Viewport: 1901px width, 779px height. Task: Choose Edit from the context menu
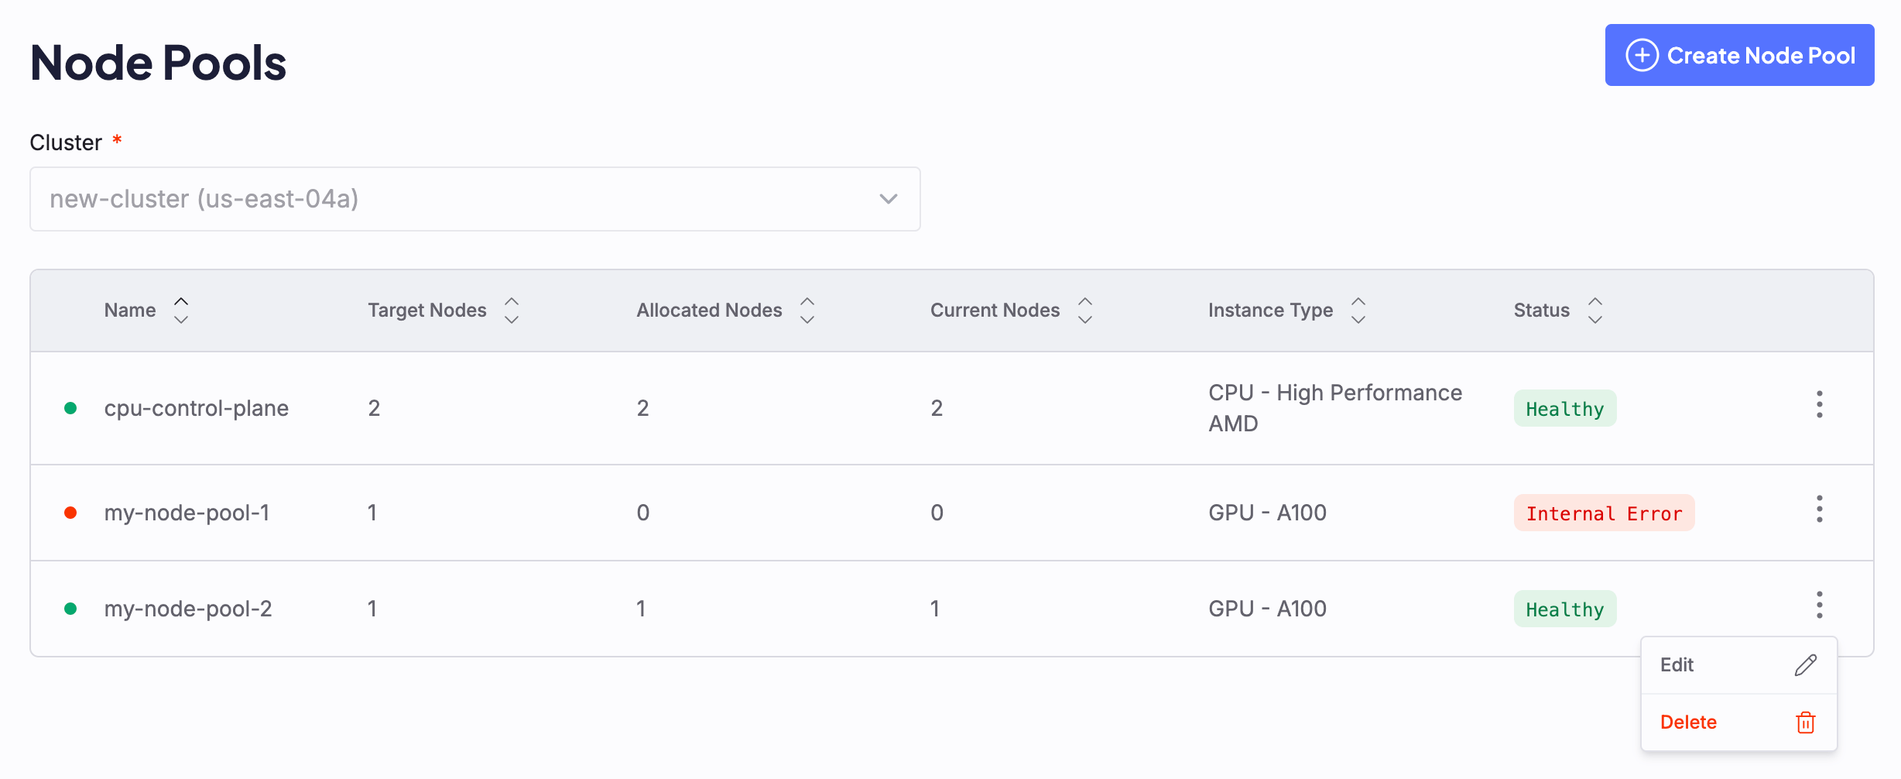click(x=1739, y=665)
